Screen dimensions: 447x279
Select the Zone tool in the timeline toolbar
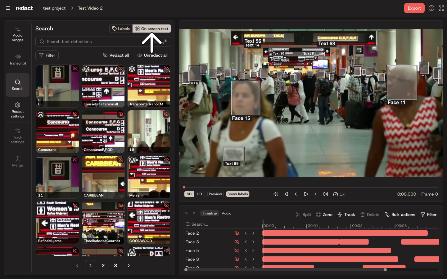point(324,215)
